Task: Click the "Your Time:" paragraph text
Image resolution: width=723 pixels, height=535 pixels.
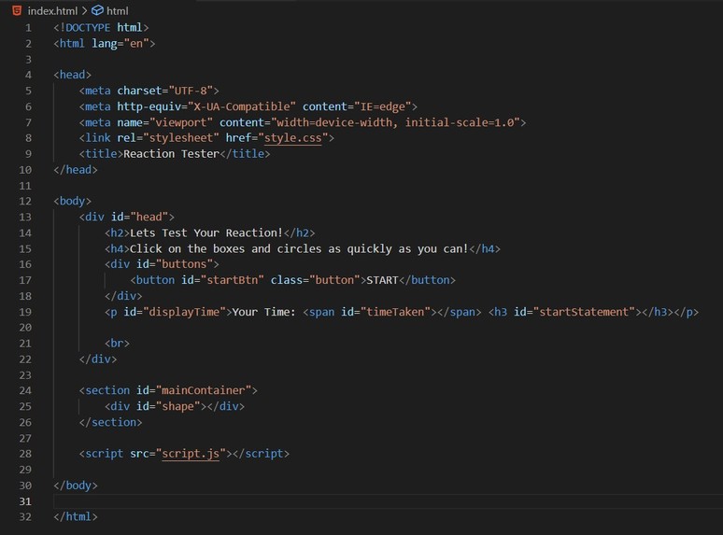Action: click(x=263, y=312)
